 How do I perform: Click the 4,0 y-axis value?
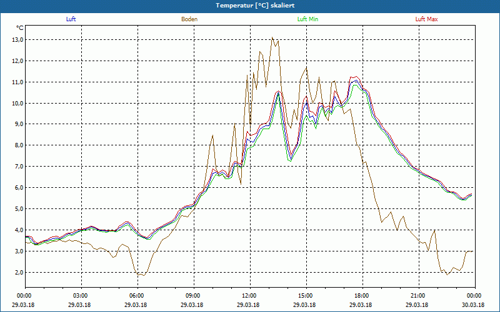pos(19,230)
